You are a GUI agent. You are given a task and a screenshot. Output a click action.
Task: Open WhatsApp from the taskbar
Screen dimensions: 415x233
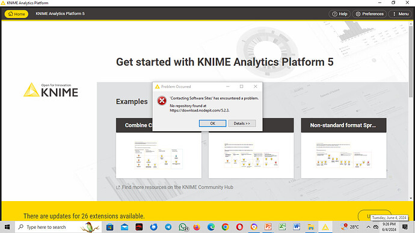tap(183, 227)
